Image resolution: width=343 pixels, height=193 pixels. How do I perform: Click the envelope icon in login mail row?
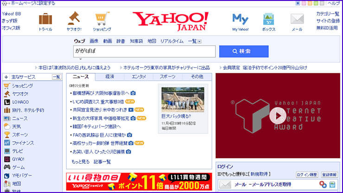225,185
